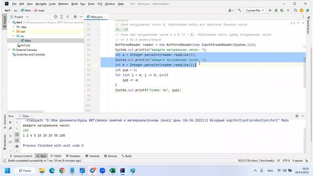Start debugging with the bug icon
The height and width of the screenshot is (176, 313).
[x=276, y=10]
